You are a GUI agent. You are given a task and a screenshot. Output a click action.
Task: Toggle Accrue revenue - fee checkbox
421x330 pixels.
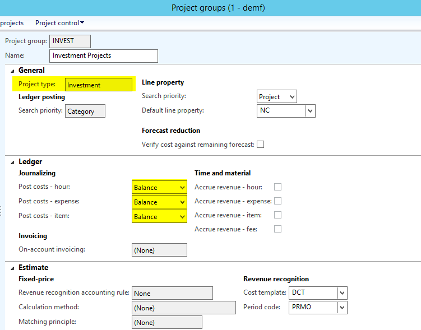tap(277, 229)
